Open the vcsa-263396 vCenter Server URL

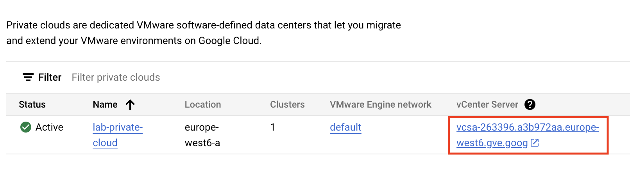[x=528, y=135]
